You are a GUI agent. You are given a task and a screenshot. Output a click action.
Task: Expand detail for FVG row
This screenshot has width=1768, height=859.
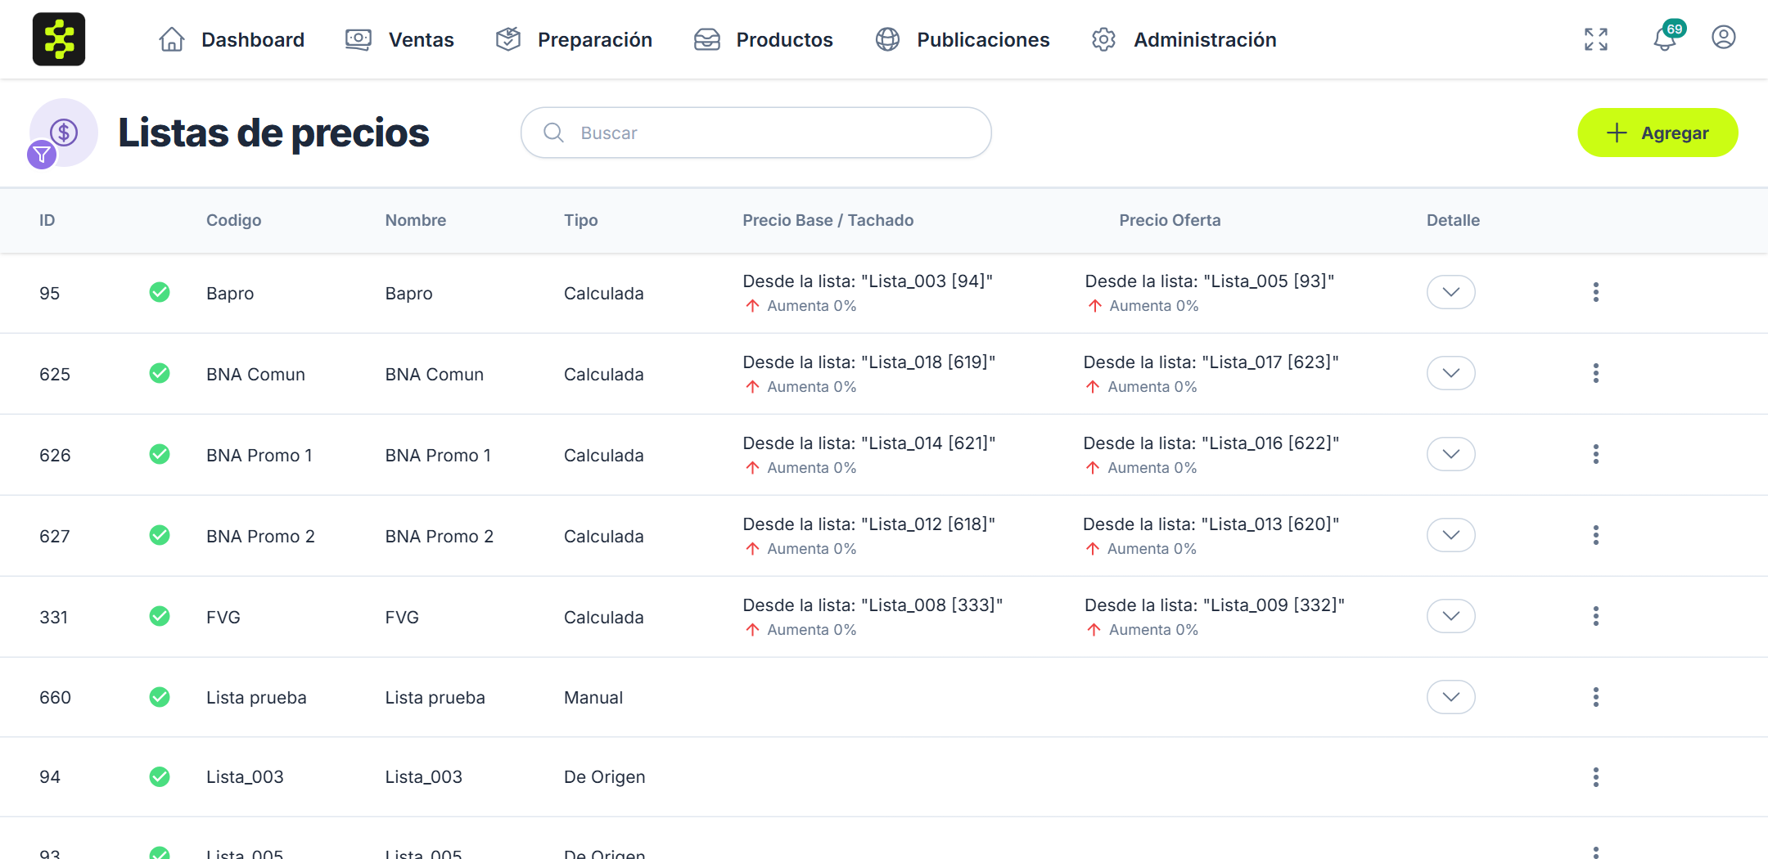pyautogui.click(x=1451, y=616)
